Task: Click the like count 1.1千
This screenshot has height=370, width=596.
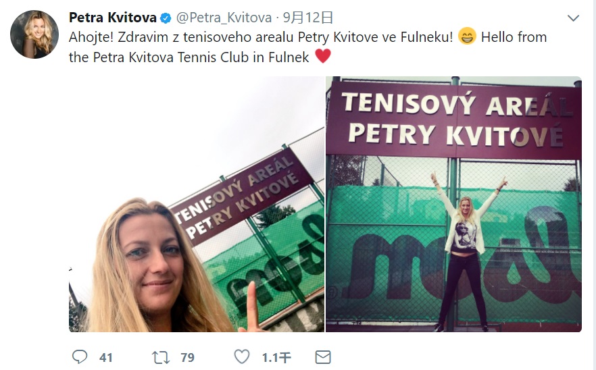Action: [276, 357]
